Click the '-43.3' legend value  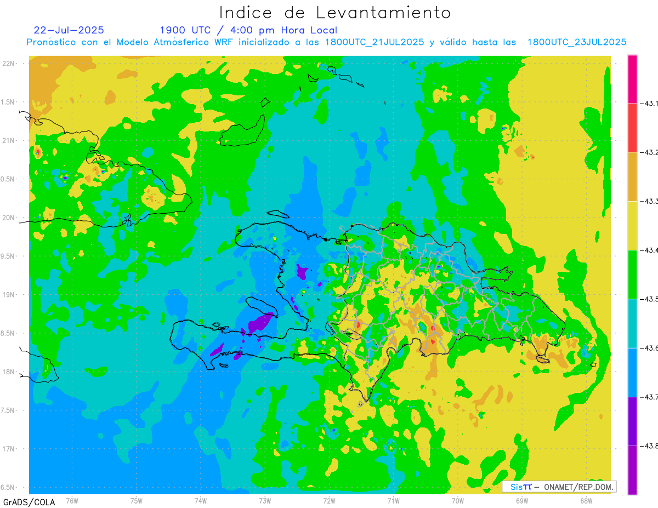(649, 201)
